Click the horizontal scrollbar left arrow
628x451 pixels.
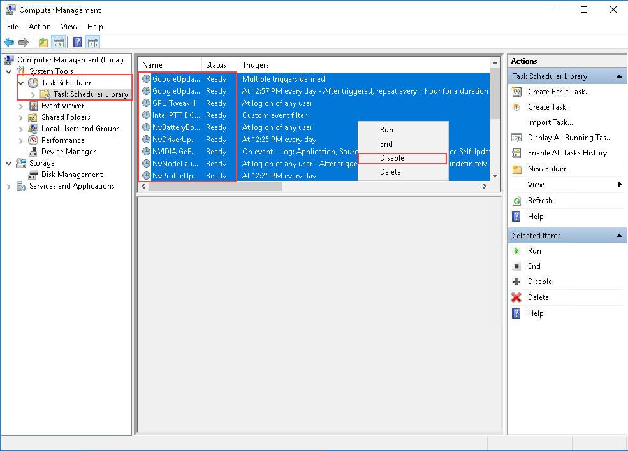[144, 186]
